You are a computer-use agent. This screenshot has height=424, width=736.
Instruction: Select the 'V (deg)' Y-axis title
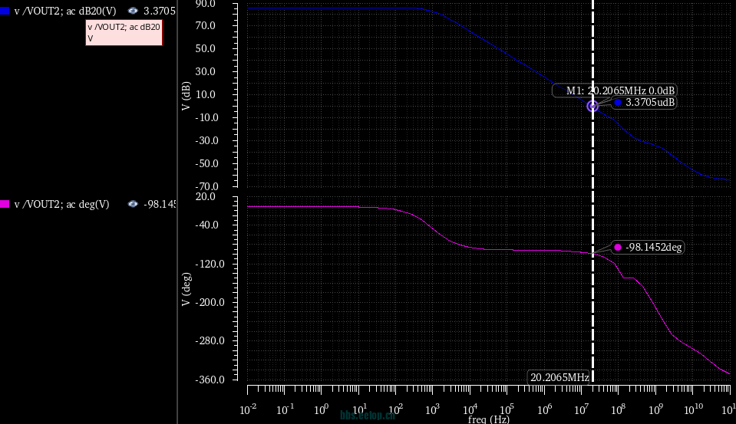tap(186, 290)
